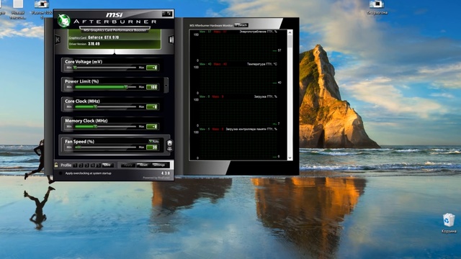The image size is (461, 259).
Task: Click the hardware monitor scrollbar down arrow
Action: (290, 158)
